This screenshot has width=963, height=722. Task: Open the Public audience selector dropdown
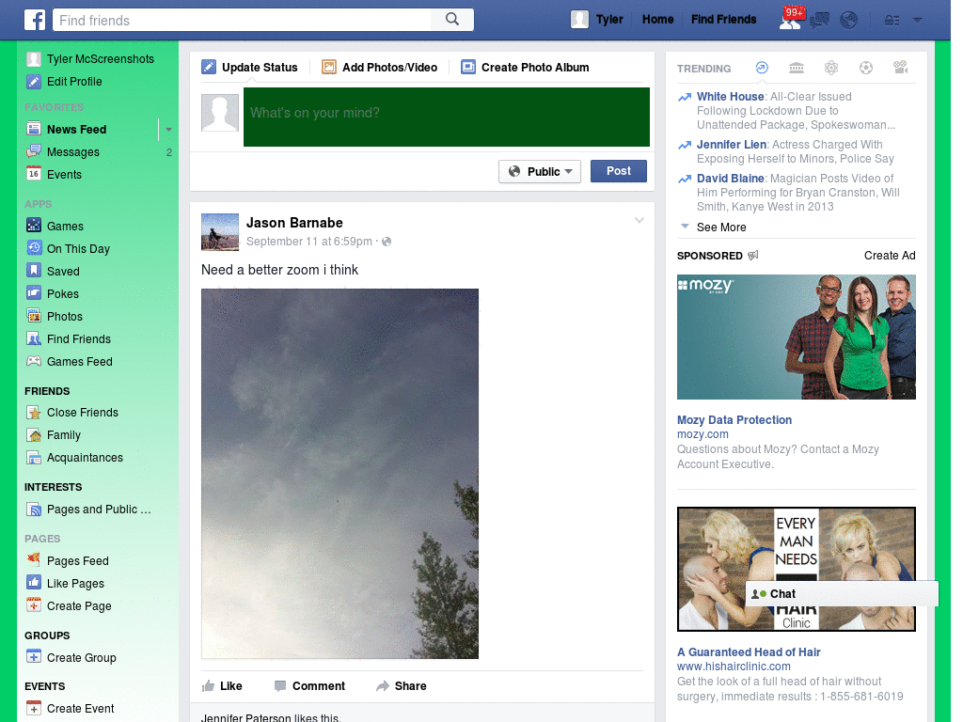pos(539,171)
